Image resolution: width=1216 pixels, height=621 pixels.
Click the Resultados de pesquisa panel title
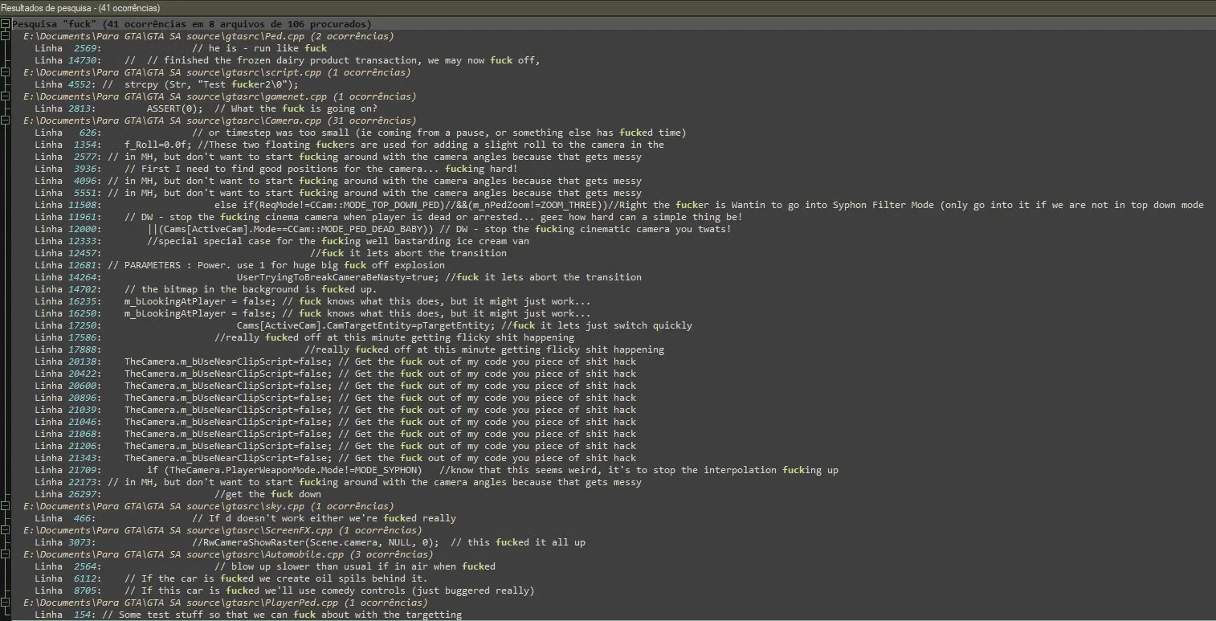point(69,8)
